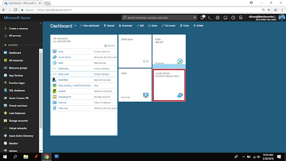286x161 pixels.
Task: Open App Services in sidebar
Action: click(x=13, y=75)
